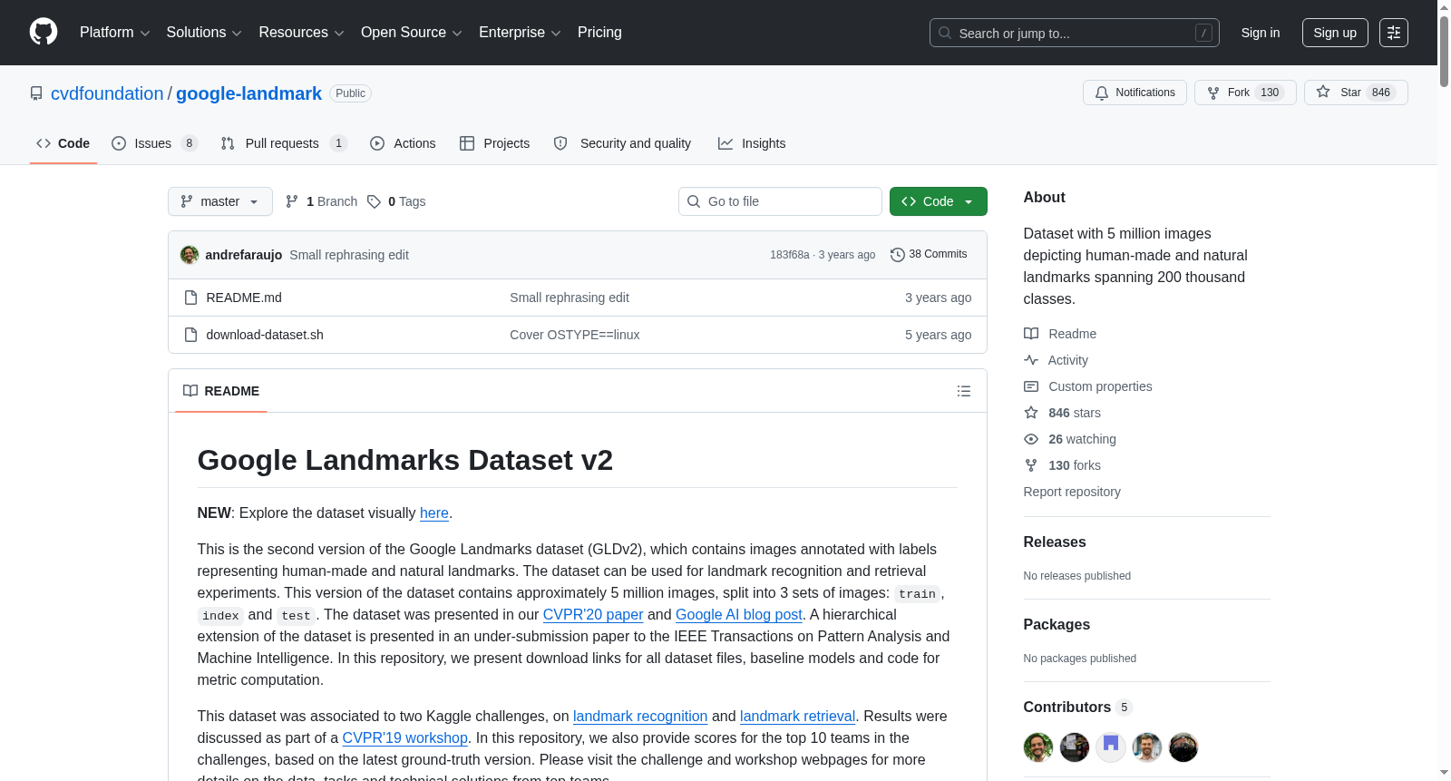The width and height of the screenshot is (1451, 781).
Task: Switch to the Code tab
Action: [x=63, y=143]
